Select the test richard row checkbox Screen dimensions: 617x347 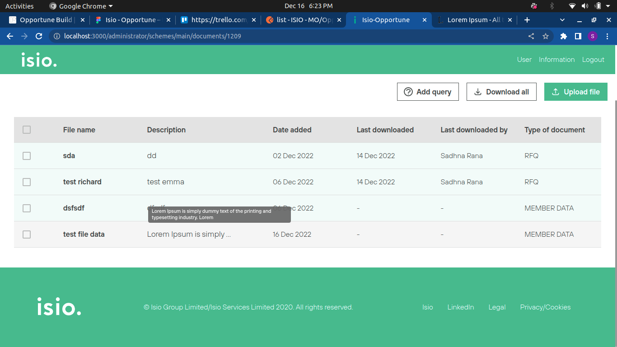(x=27, y=182)
